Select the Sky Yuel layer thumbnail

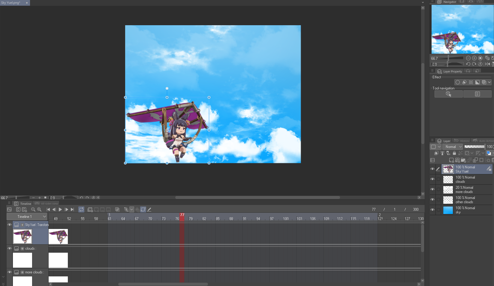(x=448, y=169)
